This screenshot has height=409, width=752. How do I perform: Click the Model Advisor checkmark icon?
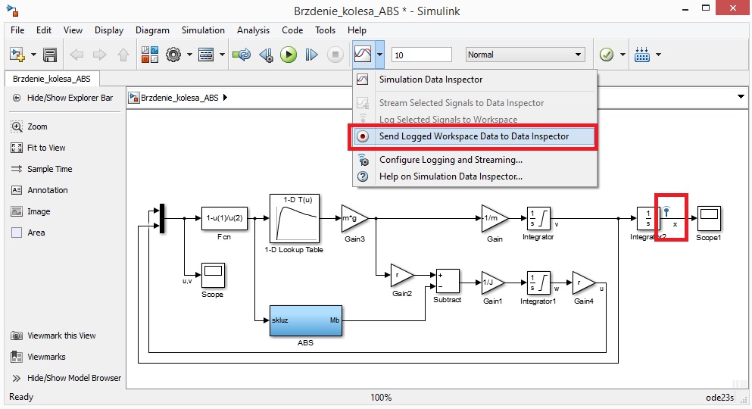click(607, 55)
